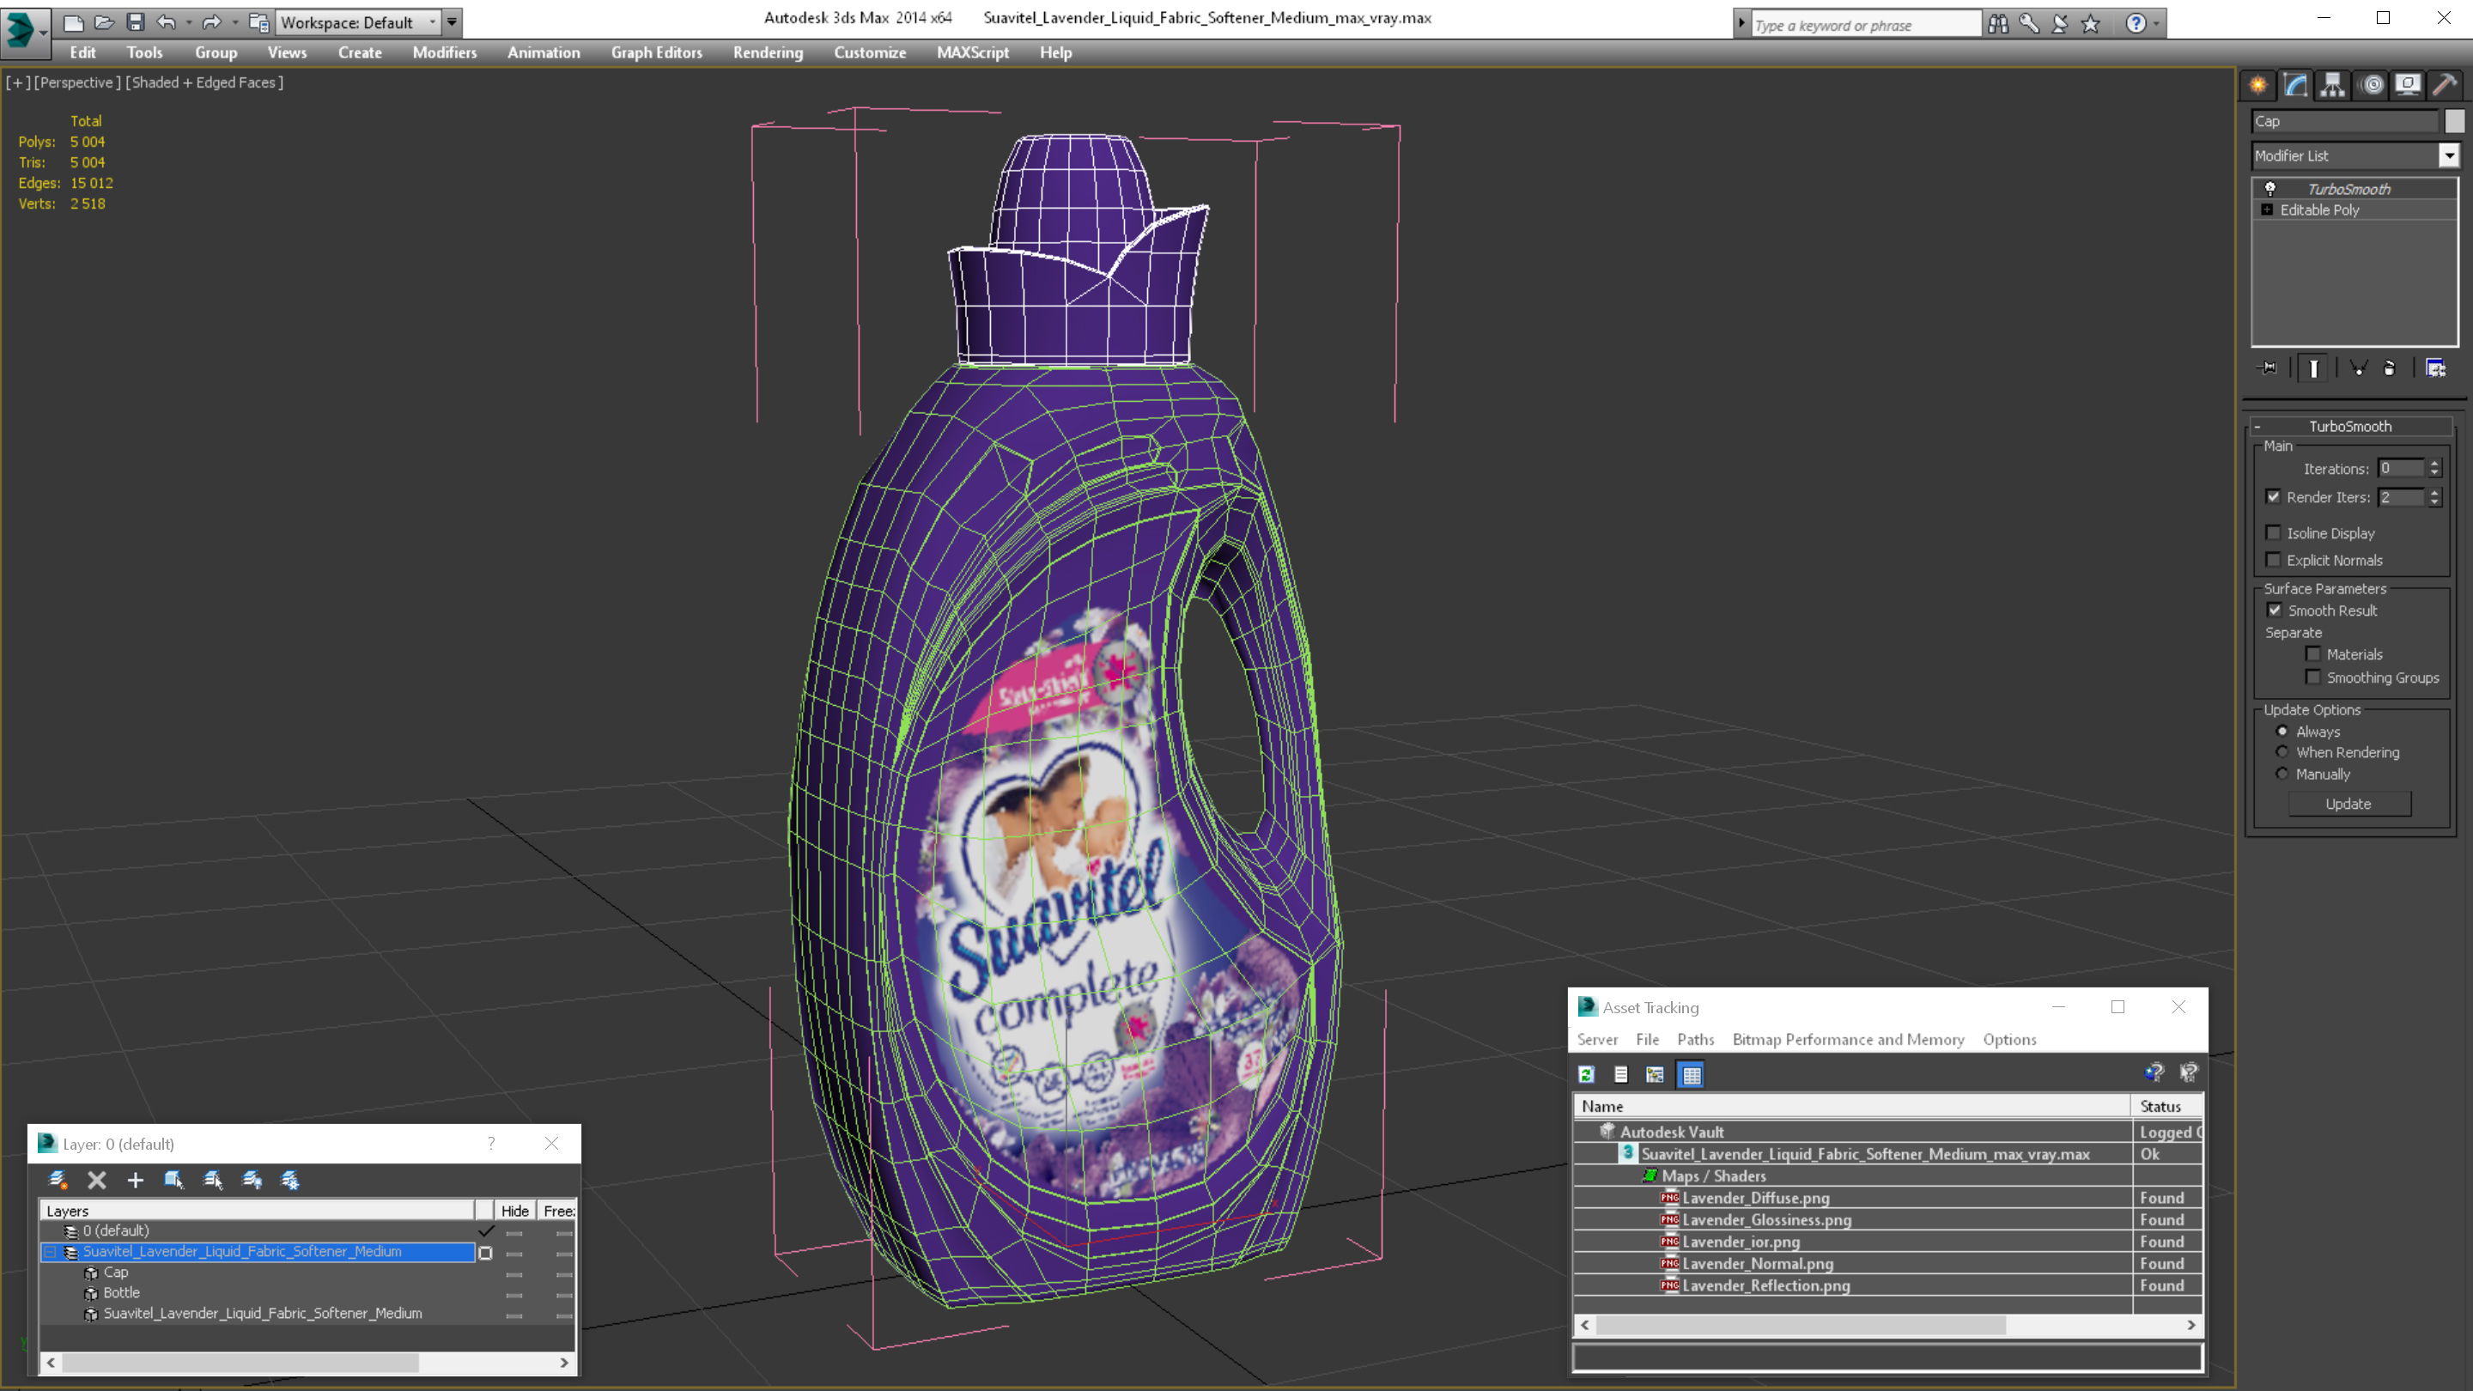The height and width of the screenshot is (1391, 2473).
Task: Open the viewport [+] general menu
Action: (17, 82)
